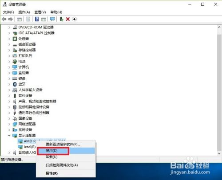The height and width of the screenshot is (180, 222).
Task: Open the 查看(V) menu
Action: [40, 12]
